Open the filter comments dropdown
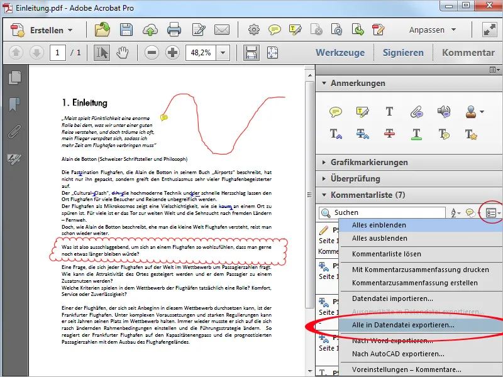This screenshot has width=503, height=377. [473, 212]
